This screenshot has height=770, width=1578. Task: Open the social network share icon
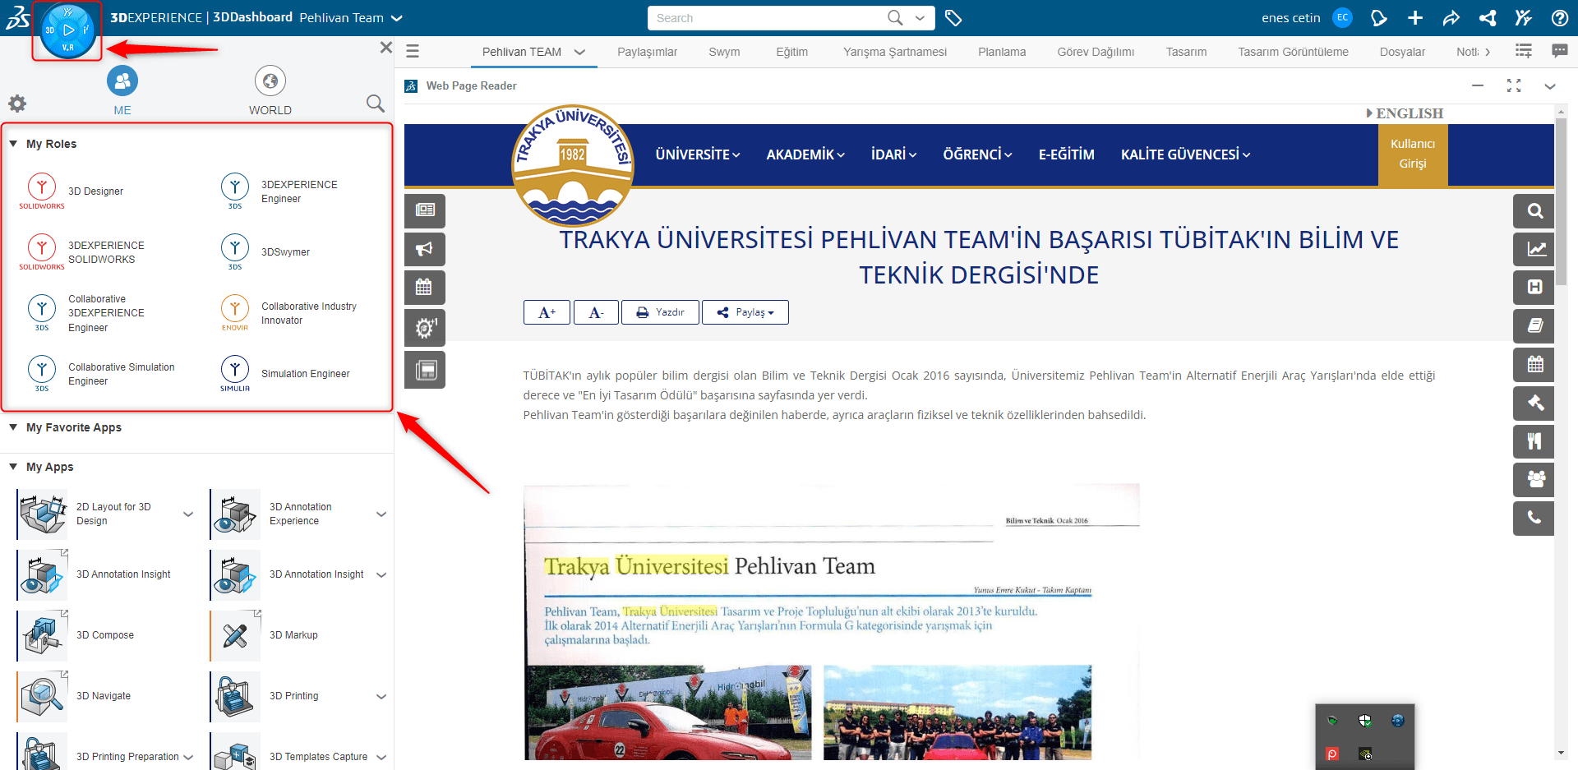[x=1488, y=18]
